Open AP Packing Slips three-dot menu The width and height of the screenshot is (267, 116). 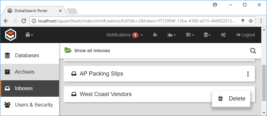coord(248,74)
